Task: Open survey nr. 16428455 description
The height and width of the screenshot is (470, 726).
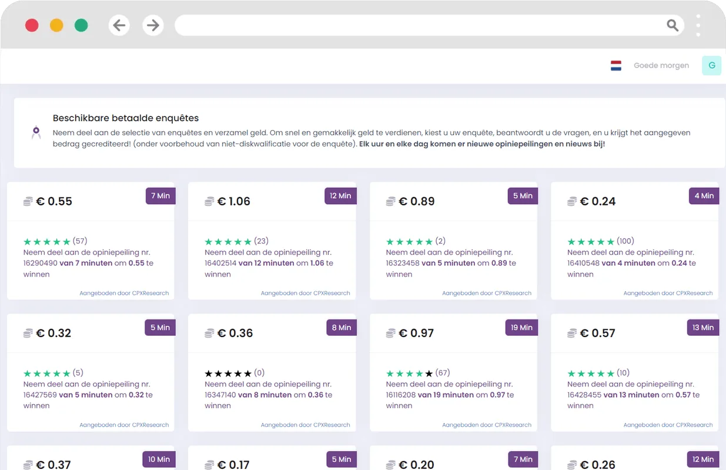Action: point(634,395)
